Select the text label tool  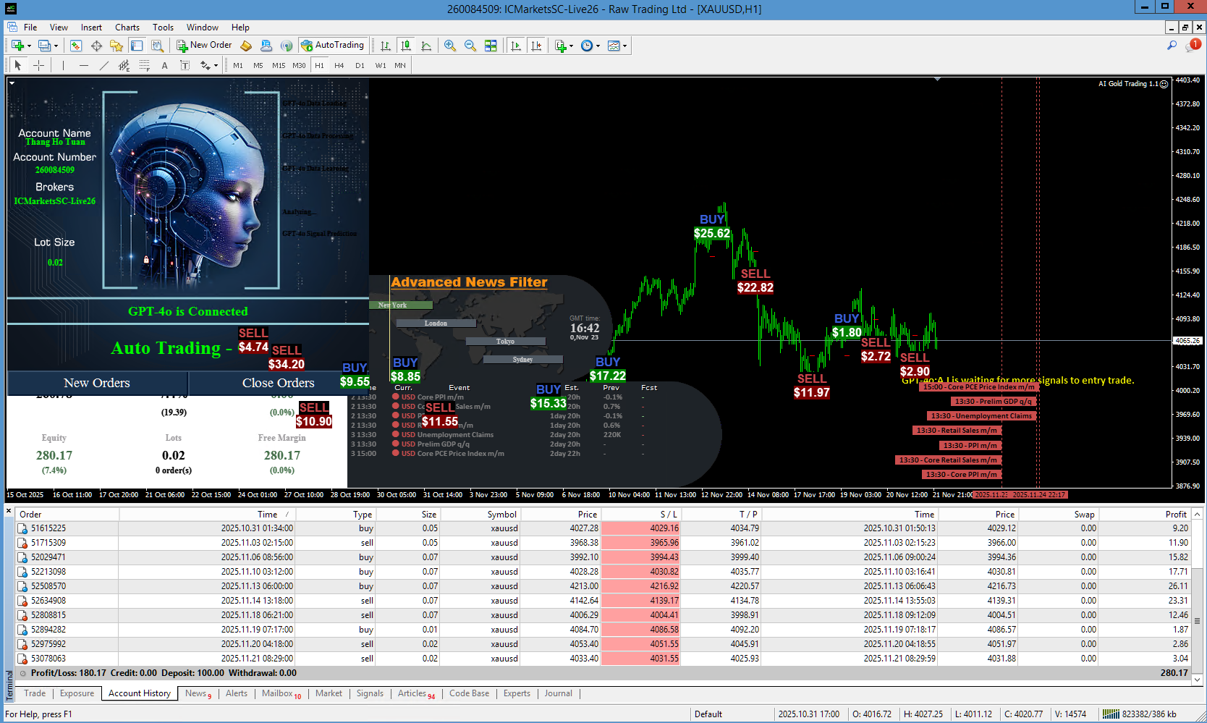(x=185, y=65)
